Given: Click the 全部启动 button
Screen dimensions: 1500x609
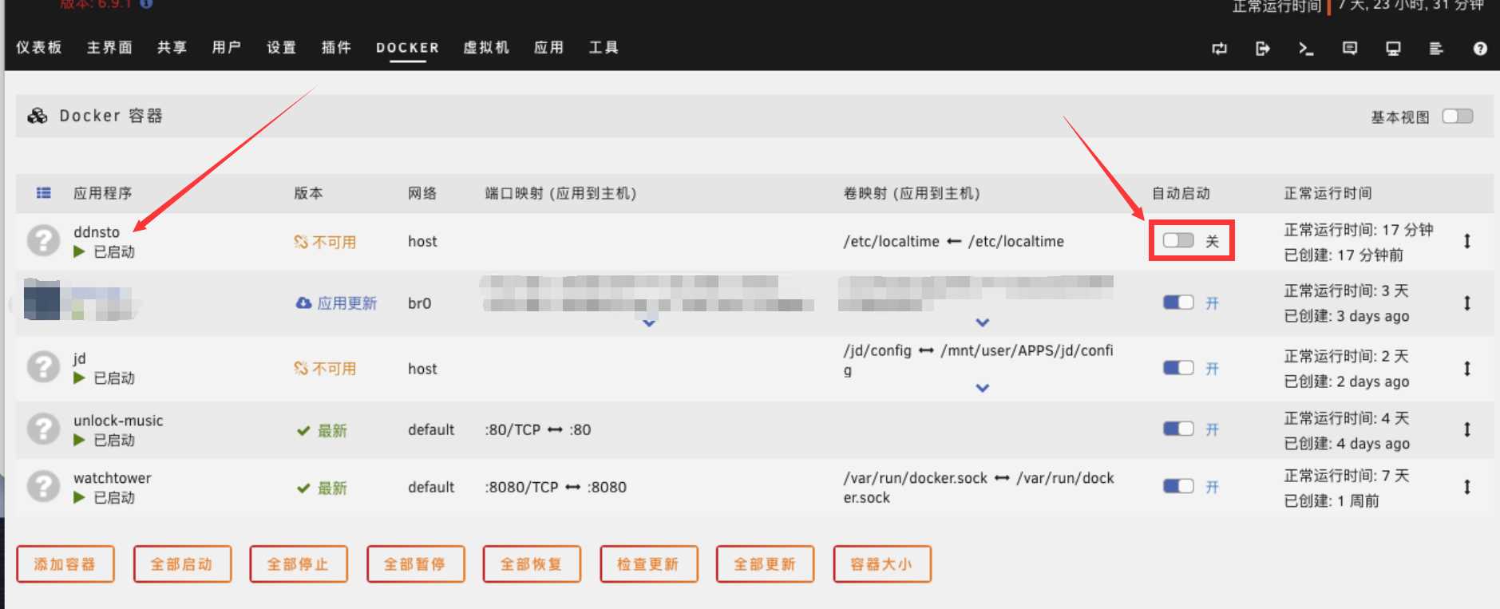Looking at the screenshot, I should [x=182, y=564].
